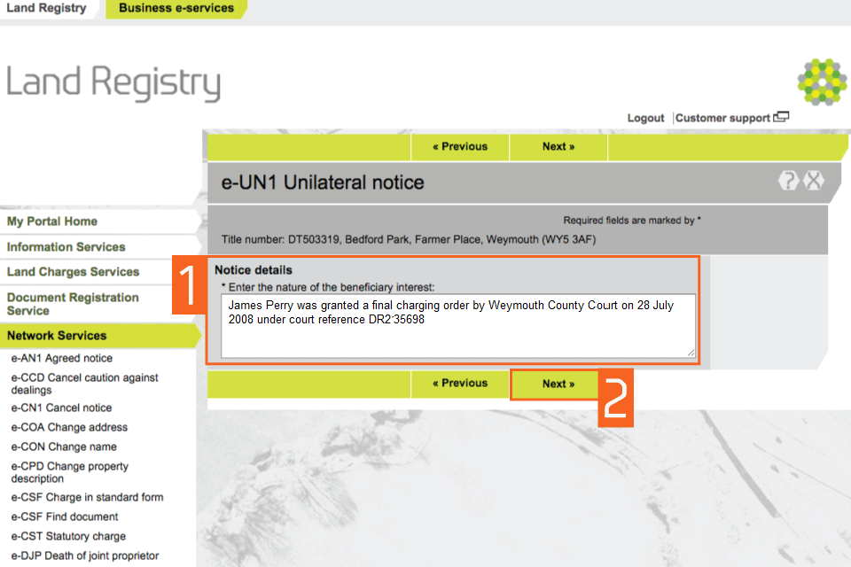Focus the beneficiary interest text area
This screenshot has height=567, width=851.
[x=458, y=326]
